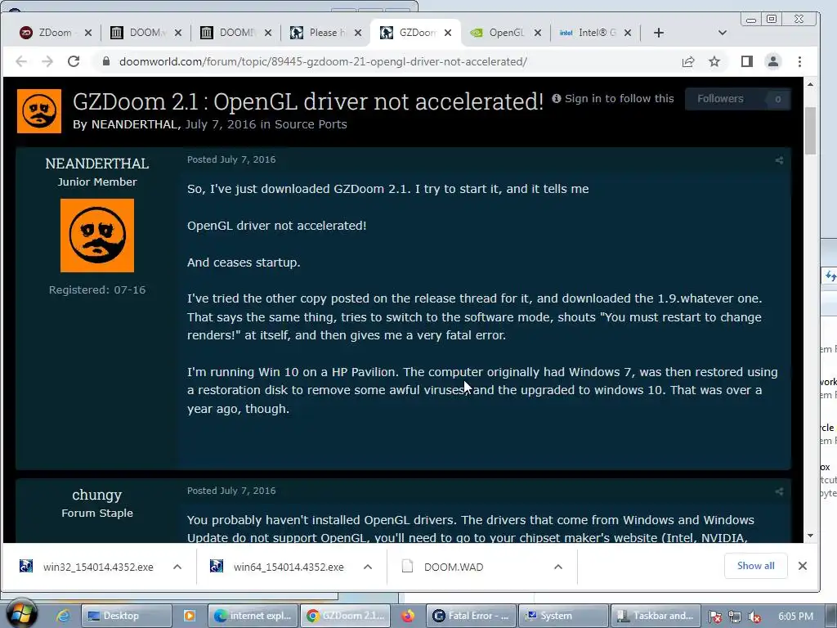Click first post's 'Posted July 7, 2016' timestamp
This screenshot has height=628, width=837.
click(231, 159)
